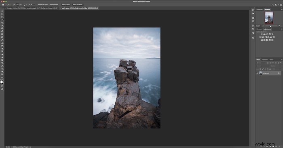Viewport: 283px width, 148px height.
Task: Open the tool preset picker dropdown
Action: [8, 4]
